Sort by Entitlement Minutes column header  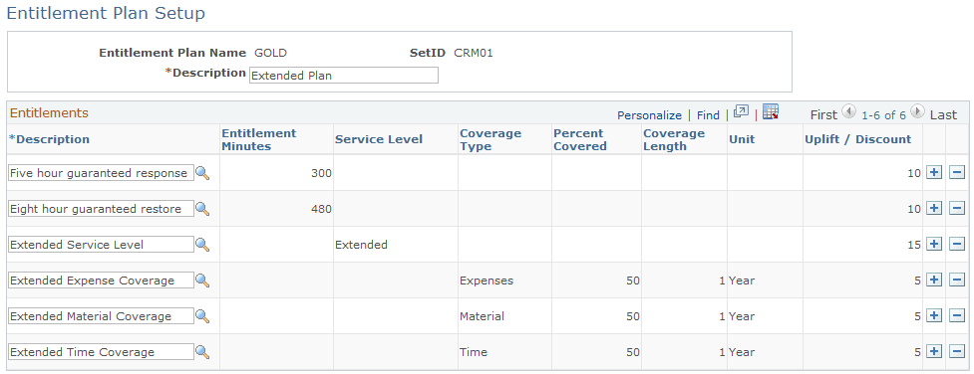point(259,139)
